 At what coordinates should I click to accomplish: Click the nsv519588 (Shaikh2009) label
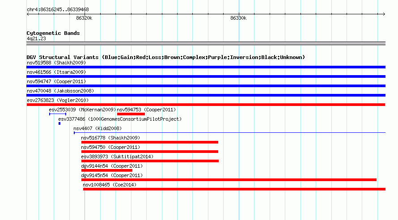coord(56,63)
